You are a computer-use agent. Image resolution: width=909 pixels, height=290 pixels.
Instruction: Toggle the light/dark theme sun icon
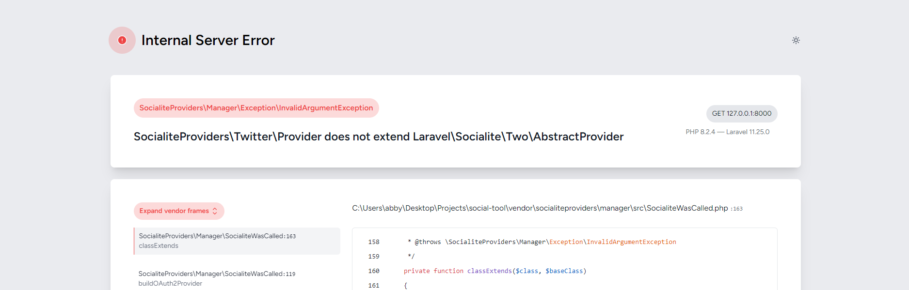796,40
